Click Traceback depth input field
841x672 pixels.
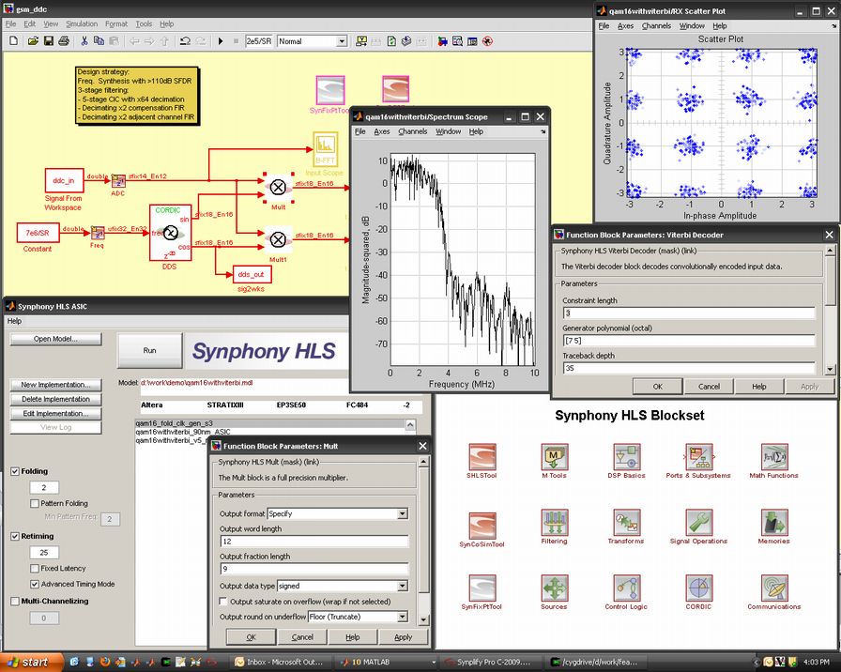click(689, 368)
